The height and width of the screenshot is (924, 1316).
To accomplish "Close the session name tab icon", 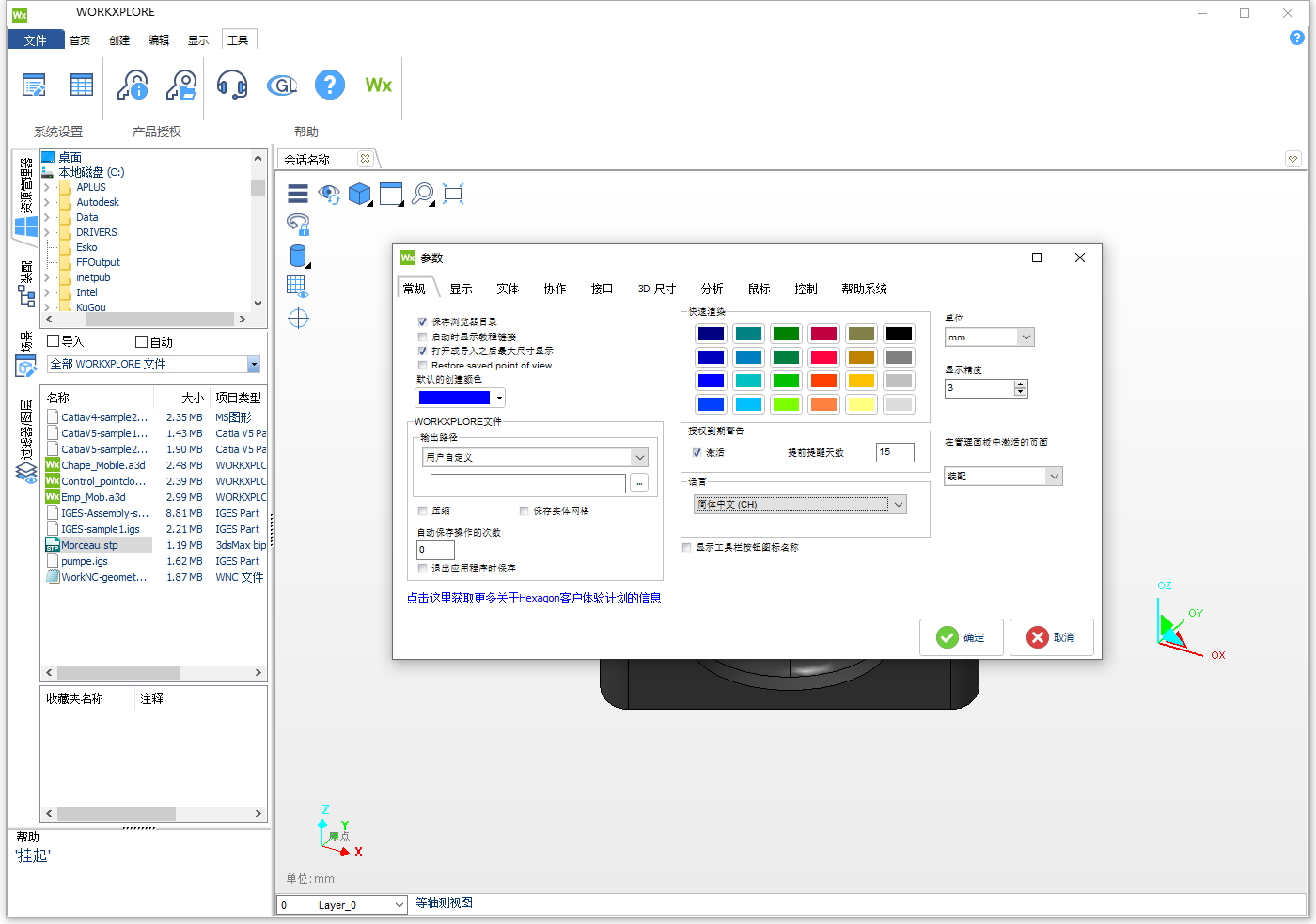I will (366, 159).
